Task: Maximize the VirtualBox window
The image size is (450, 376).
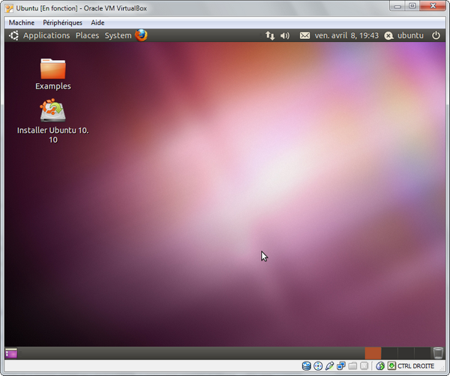Action: [x=412, y=6]
